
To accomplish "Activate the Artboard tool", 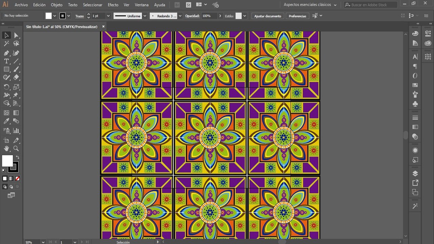I will pos(6,140).
